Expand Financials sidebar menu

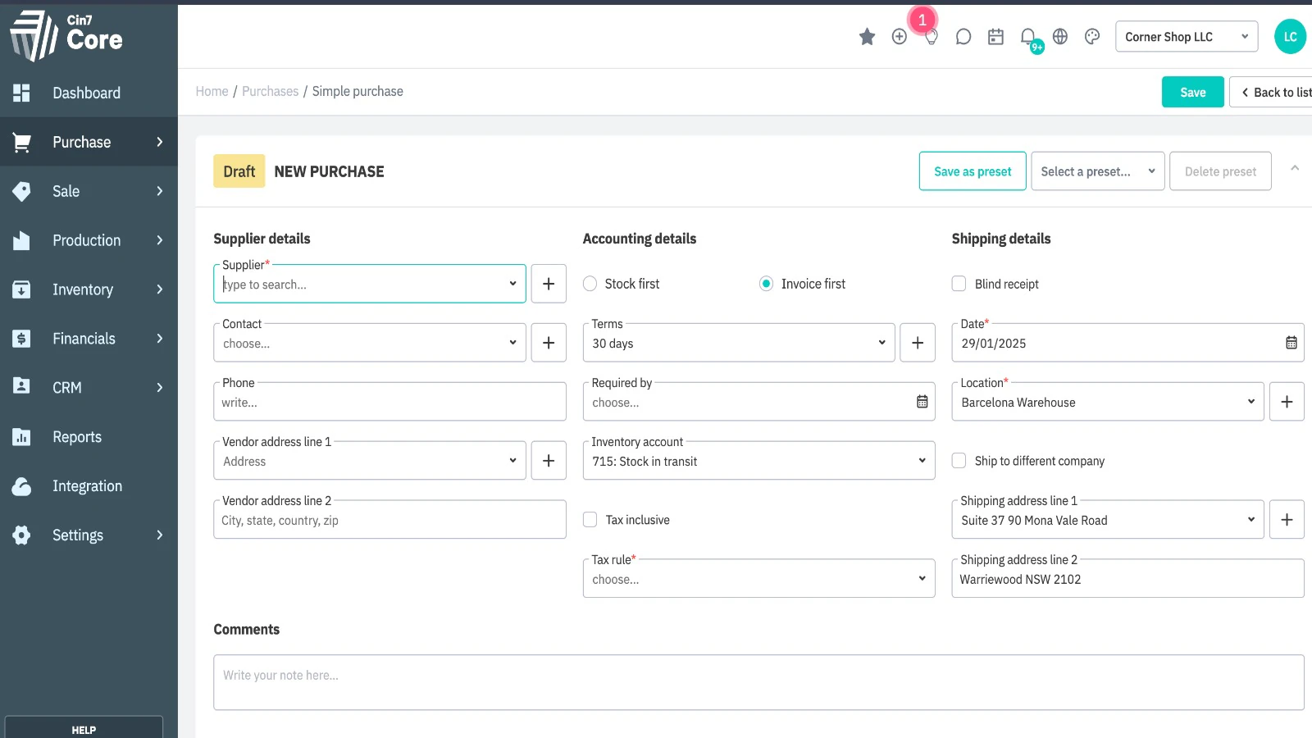89,339
